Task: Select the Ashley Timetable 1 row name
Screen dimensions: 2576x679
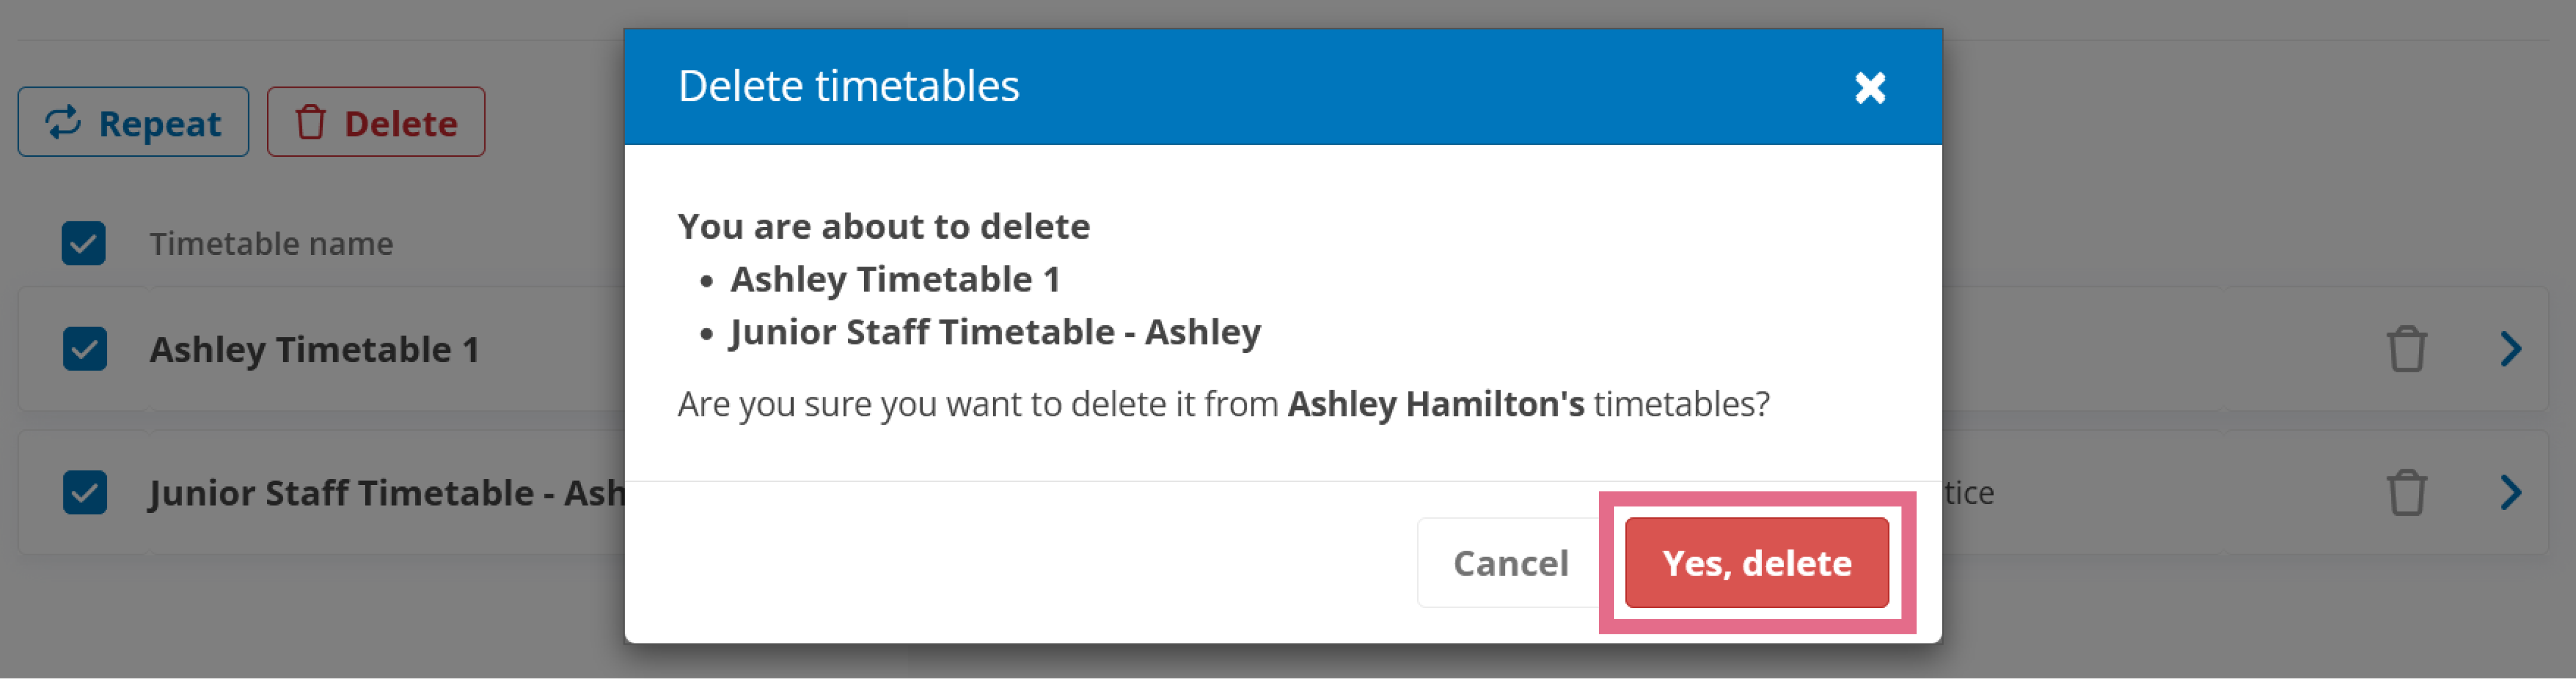Action: click(315, 350)
